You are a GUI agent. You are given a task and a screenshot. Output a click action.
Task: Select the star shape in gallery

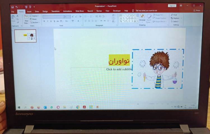(x=135, y=21)
